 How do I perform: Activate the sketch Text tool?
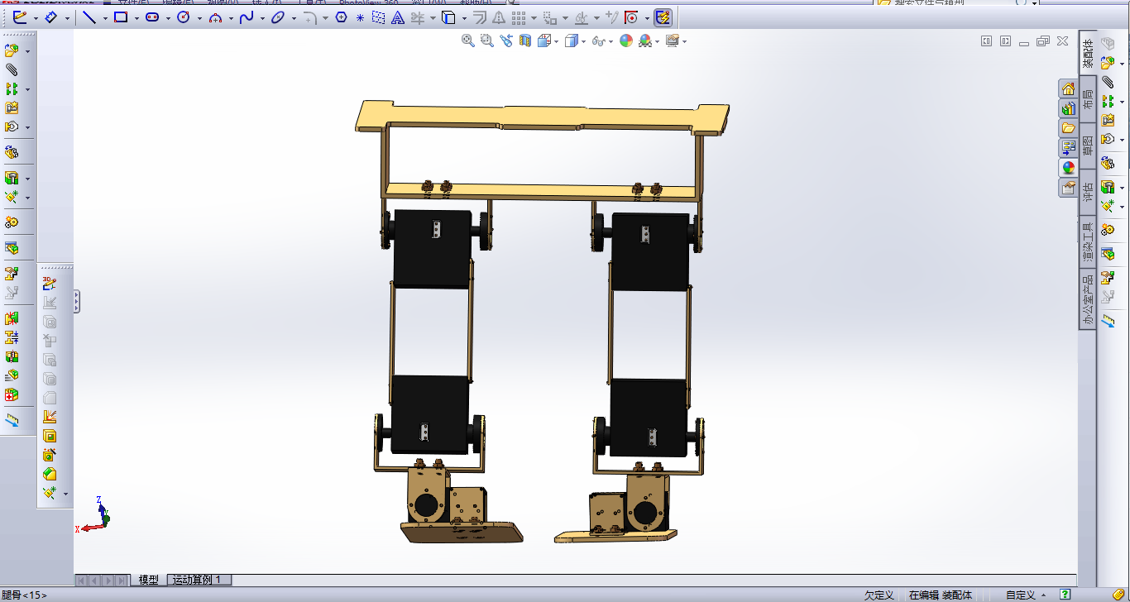[x=397, y=17]
